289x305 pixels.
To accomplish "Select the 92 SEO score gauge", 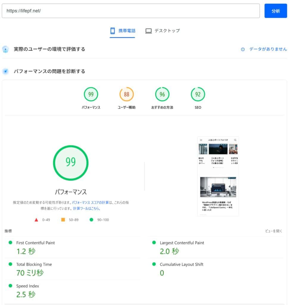I will pyautogui.click(x=198, y=94).
